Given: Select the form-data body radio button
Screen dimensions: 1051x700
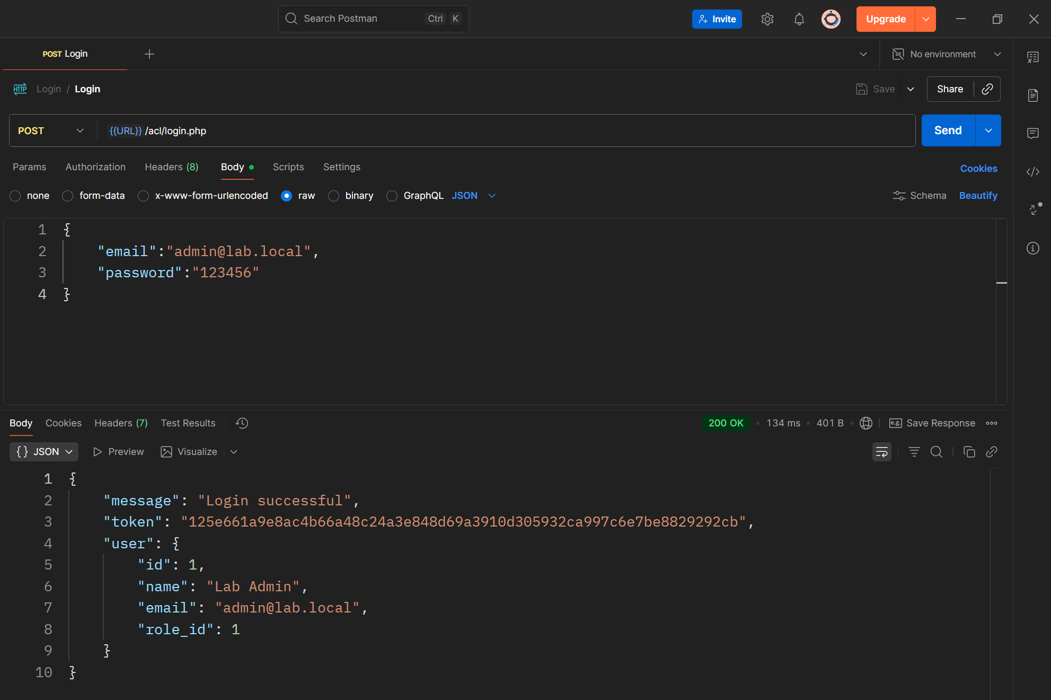Looking at the screenshot, I should 68,196.
